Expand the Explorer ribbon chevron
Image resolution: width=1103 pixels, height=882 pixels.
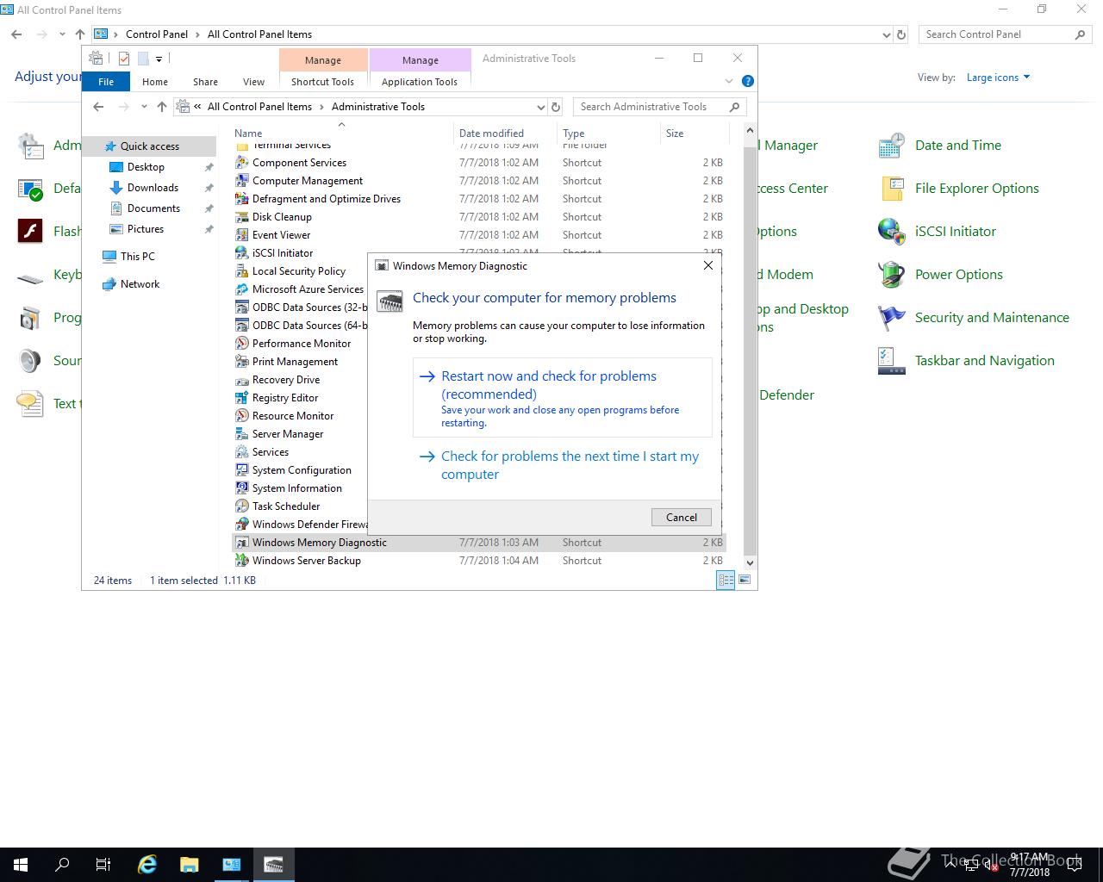point(729,81)
